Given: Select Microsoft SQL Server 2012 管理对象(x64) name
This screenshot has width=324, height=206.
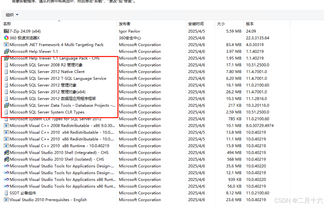Looking at the screenshot, I should click(x=48, y=92).
